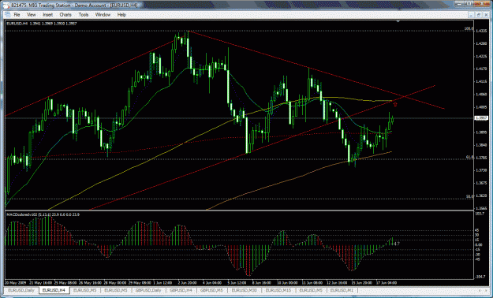Open the Charts menu
The width and height of the screenshot is (493, 298).
[x=65, y=15]
